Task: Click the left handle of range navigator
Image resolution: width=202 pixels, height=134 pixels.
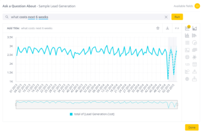Action: click(16, 104)
